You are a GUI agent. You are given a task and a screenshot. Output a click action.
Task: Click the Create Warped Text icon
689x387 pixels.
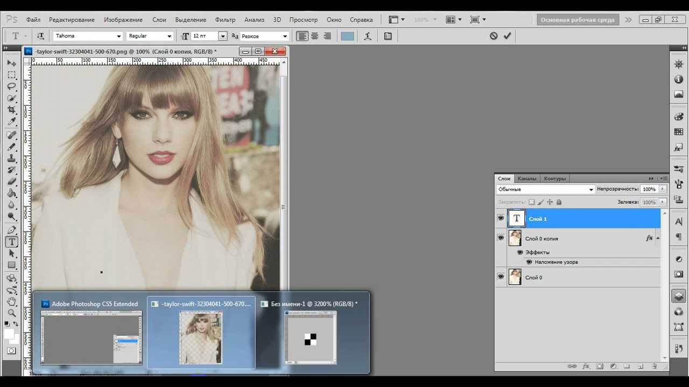tap(368, 36)
